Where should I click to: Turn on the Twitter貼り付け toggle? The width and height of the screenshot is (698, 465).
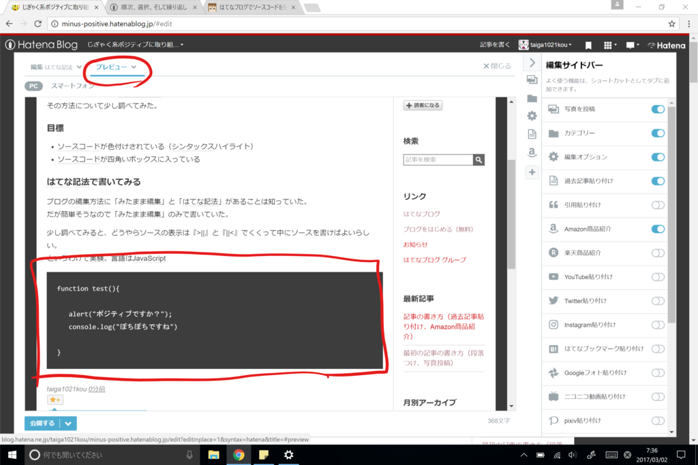coord(656,300)
